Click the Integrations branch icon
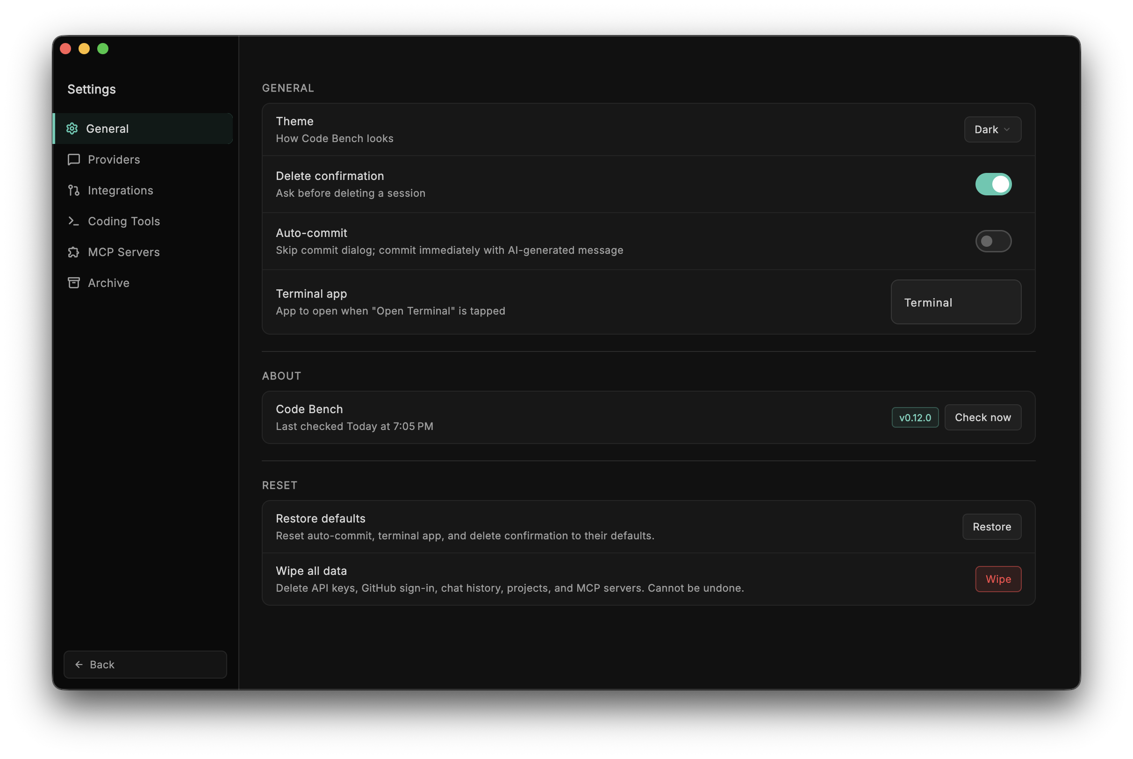This screenshot has width=1133, height=759. pyautogui.click(x=73, y=190)
